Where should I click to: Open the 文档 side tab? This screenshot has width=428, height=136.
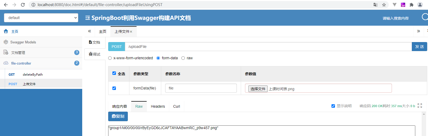[x=95, y=42]
